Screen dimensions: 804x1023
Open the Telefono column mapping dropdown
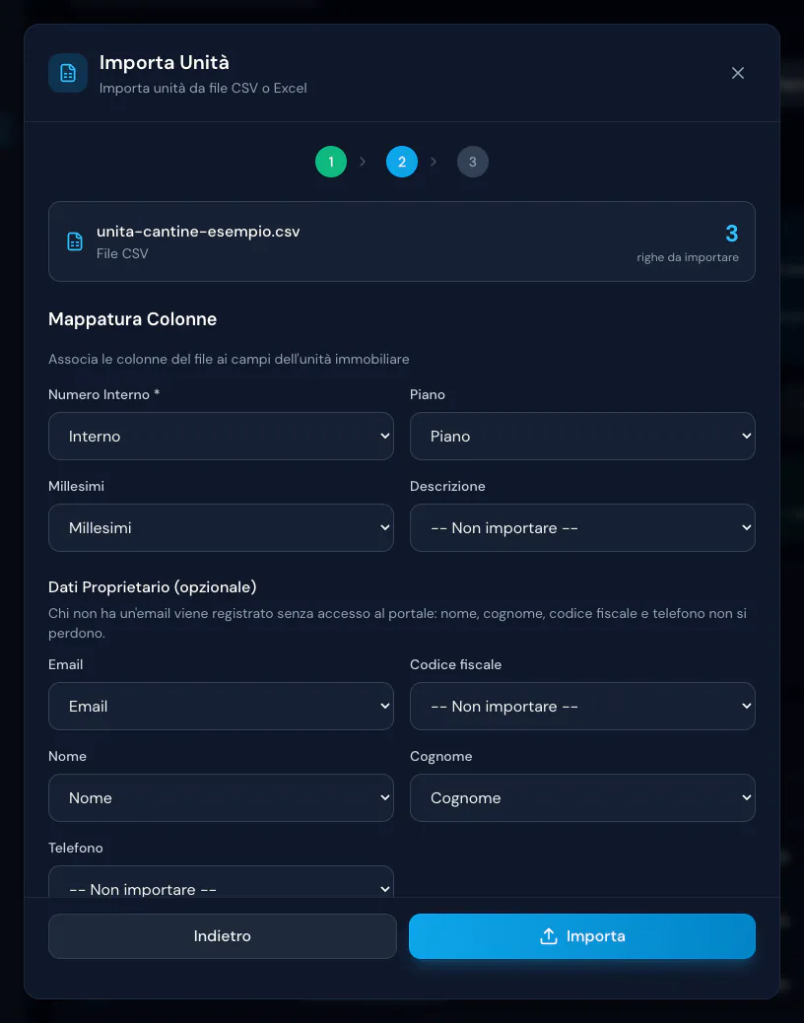click(221, 882)
